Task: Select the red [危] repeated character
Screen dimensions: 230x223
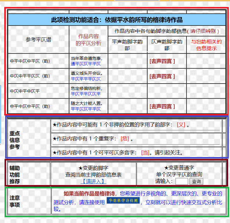Action: (x=125, y=139)
